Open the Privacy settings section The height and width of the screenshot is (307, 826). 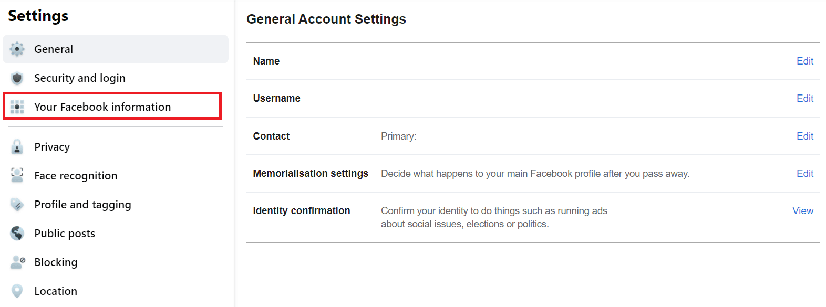click(52, 146)
